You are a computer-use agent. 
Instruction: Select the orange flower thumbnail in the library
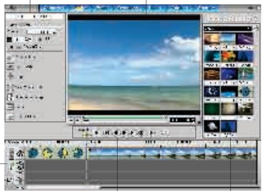point(228,56)
